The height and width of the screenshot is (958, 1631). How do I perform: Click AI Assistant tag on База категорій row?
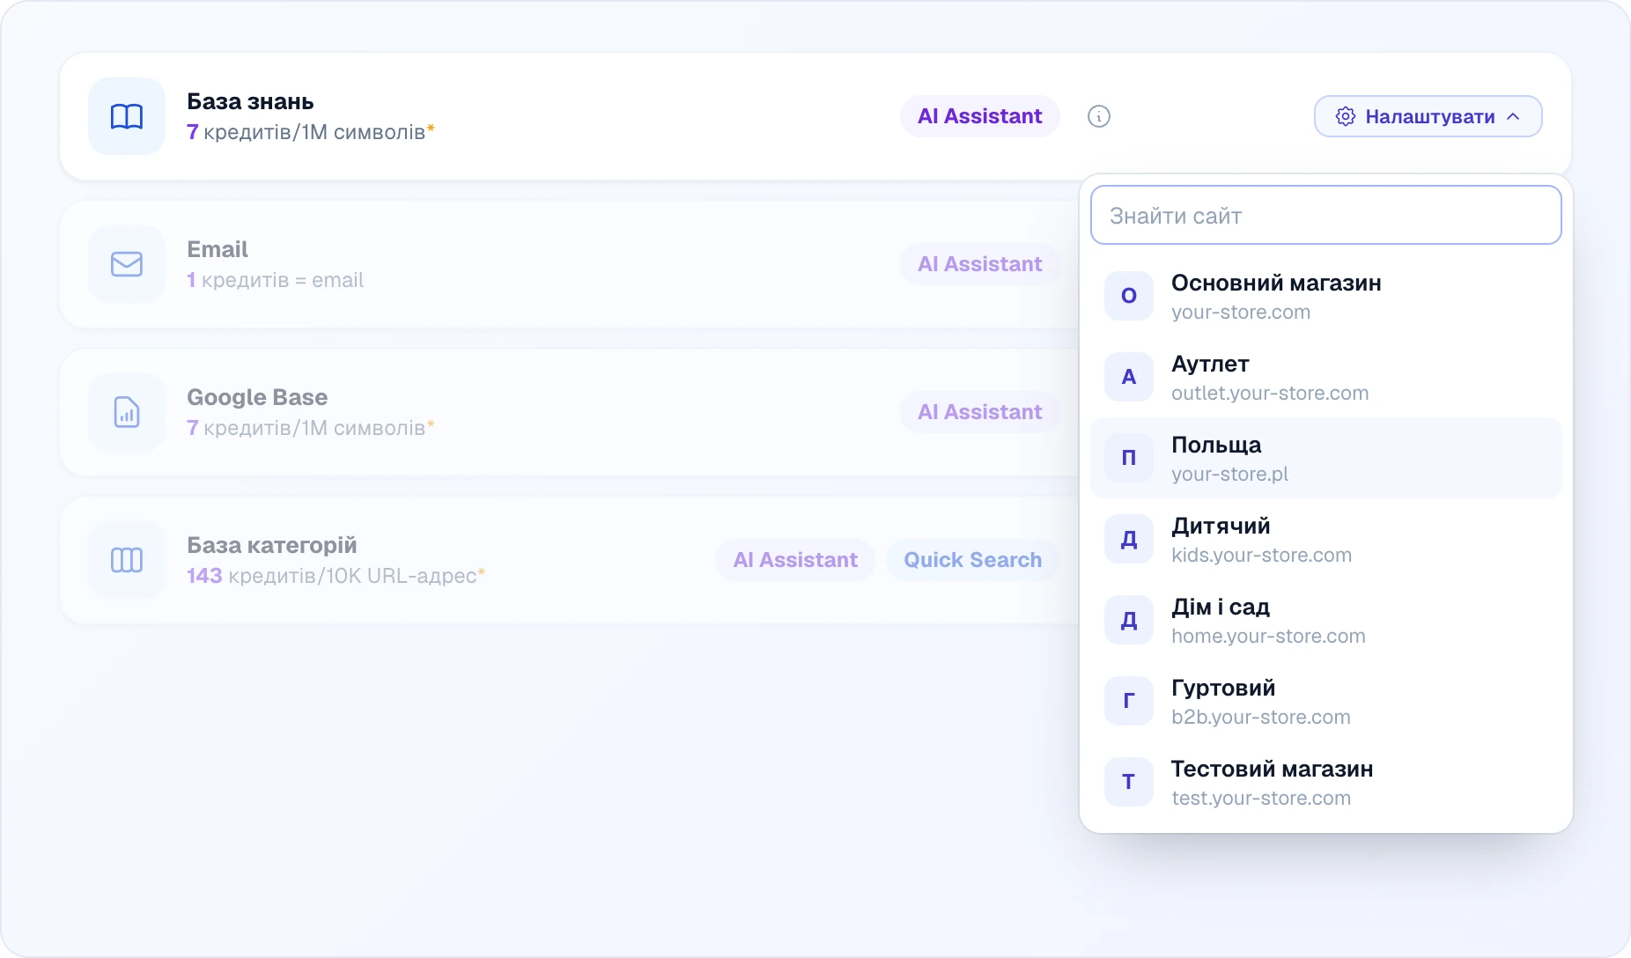(795, 560)
